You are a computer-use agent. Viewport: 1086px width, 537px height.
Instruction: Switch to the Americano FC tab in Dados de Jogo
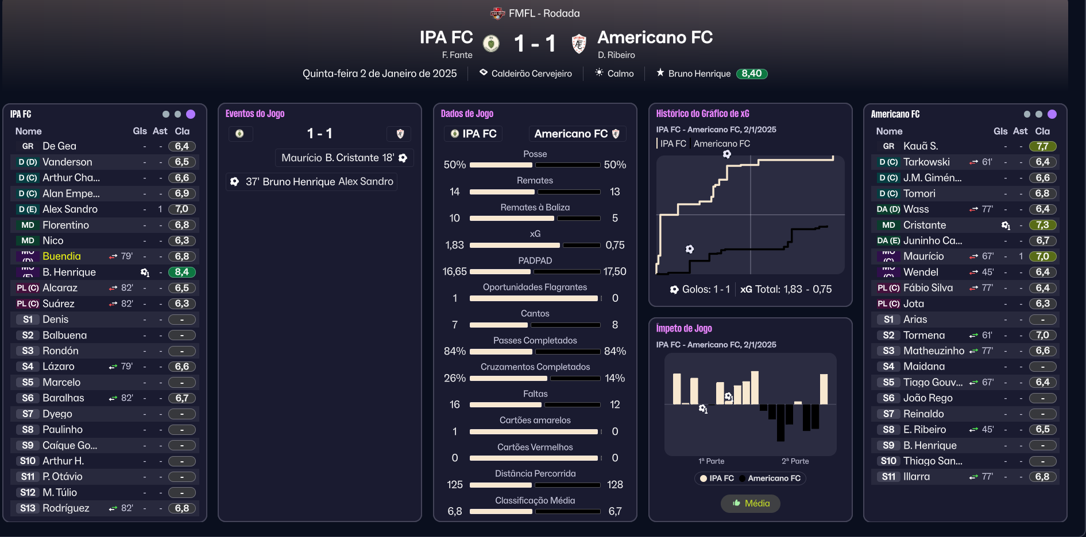pos(577,134)
